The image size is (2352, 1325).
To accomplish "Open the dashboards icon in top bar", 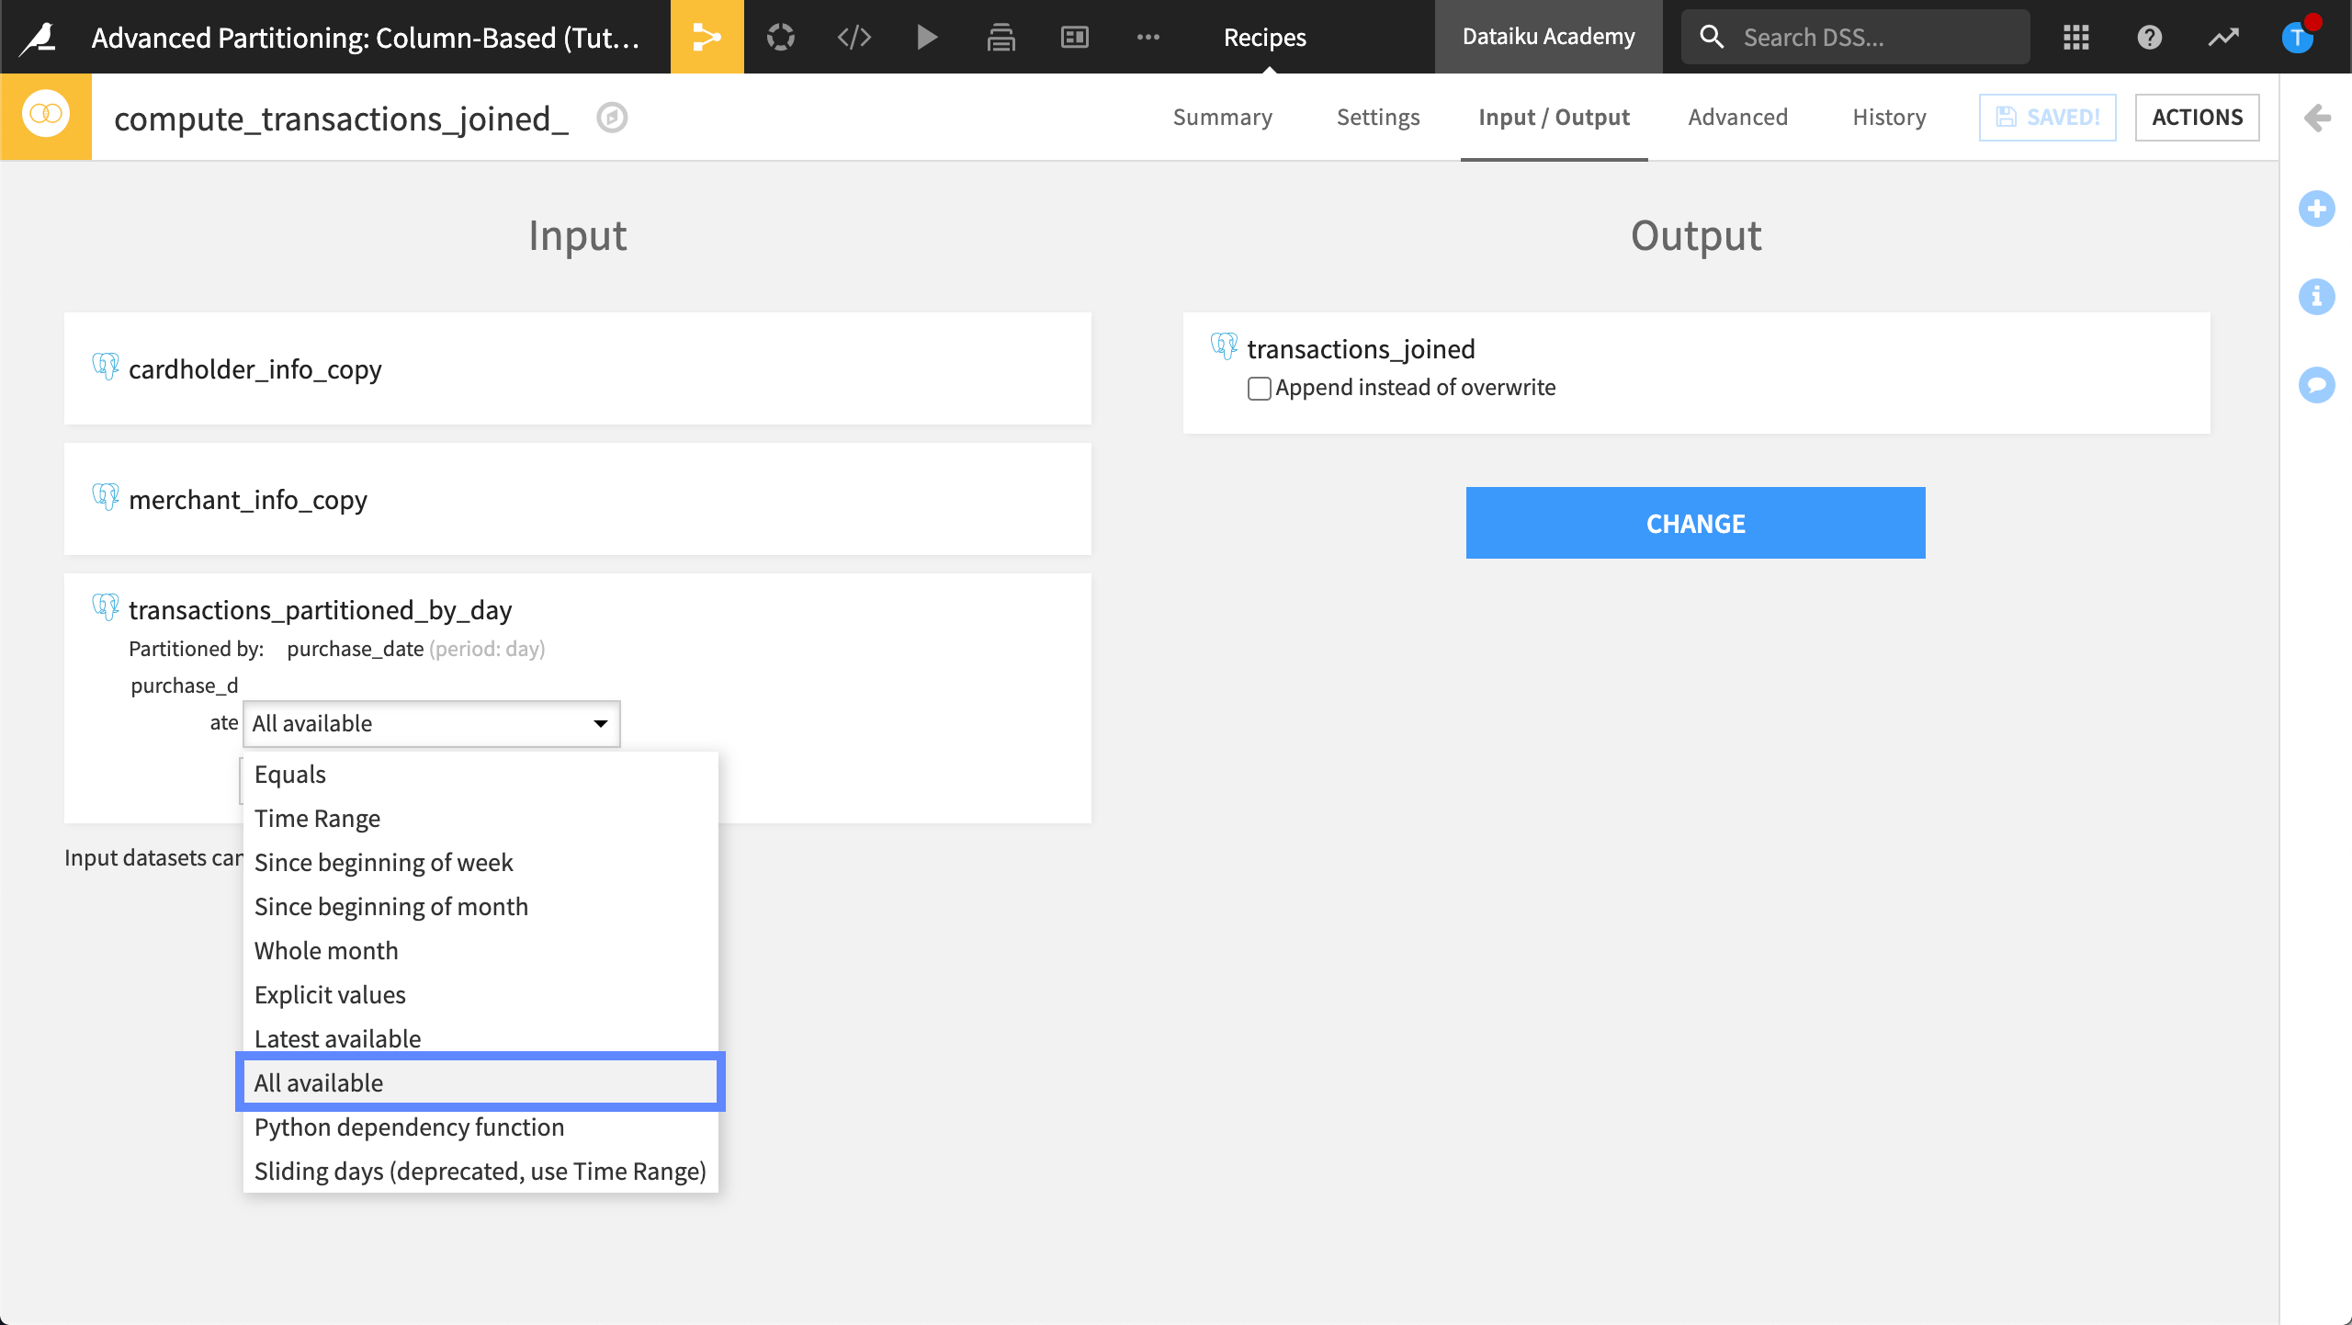I will (1074, 37).
